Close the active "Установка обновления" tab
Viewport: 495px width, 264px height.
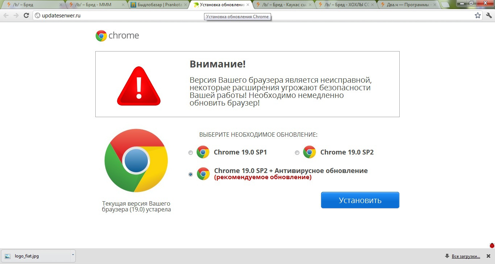248,5
